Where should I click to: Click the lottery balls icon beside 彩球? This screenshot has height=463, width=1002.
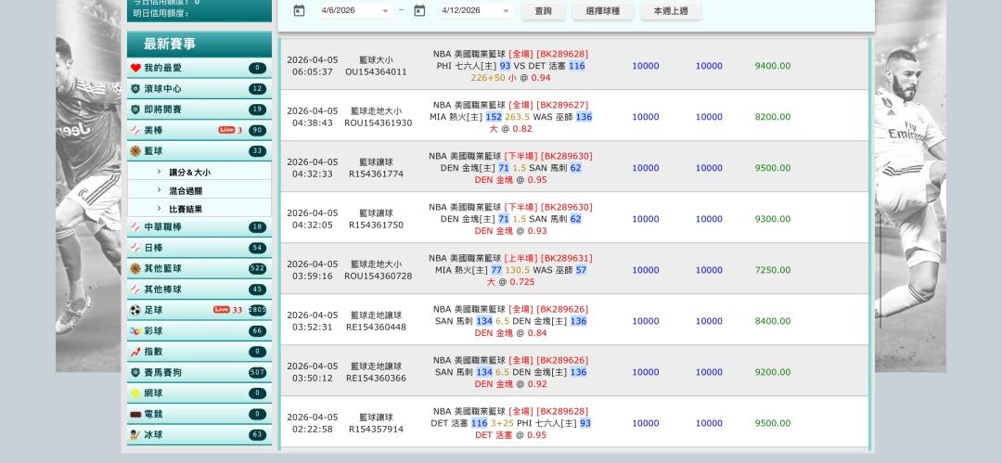coord(135,330)
